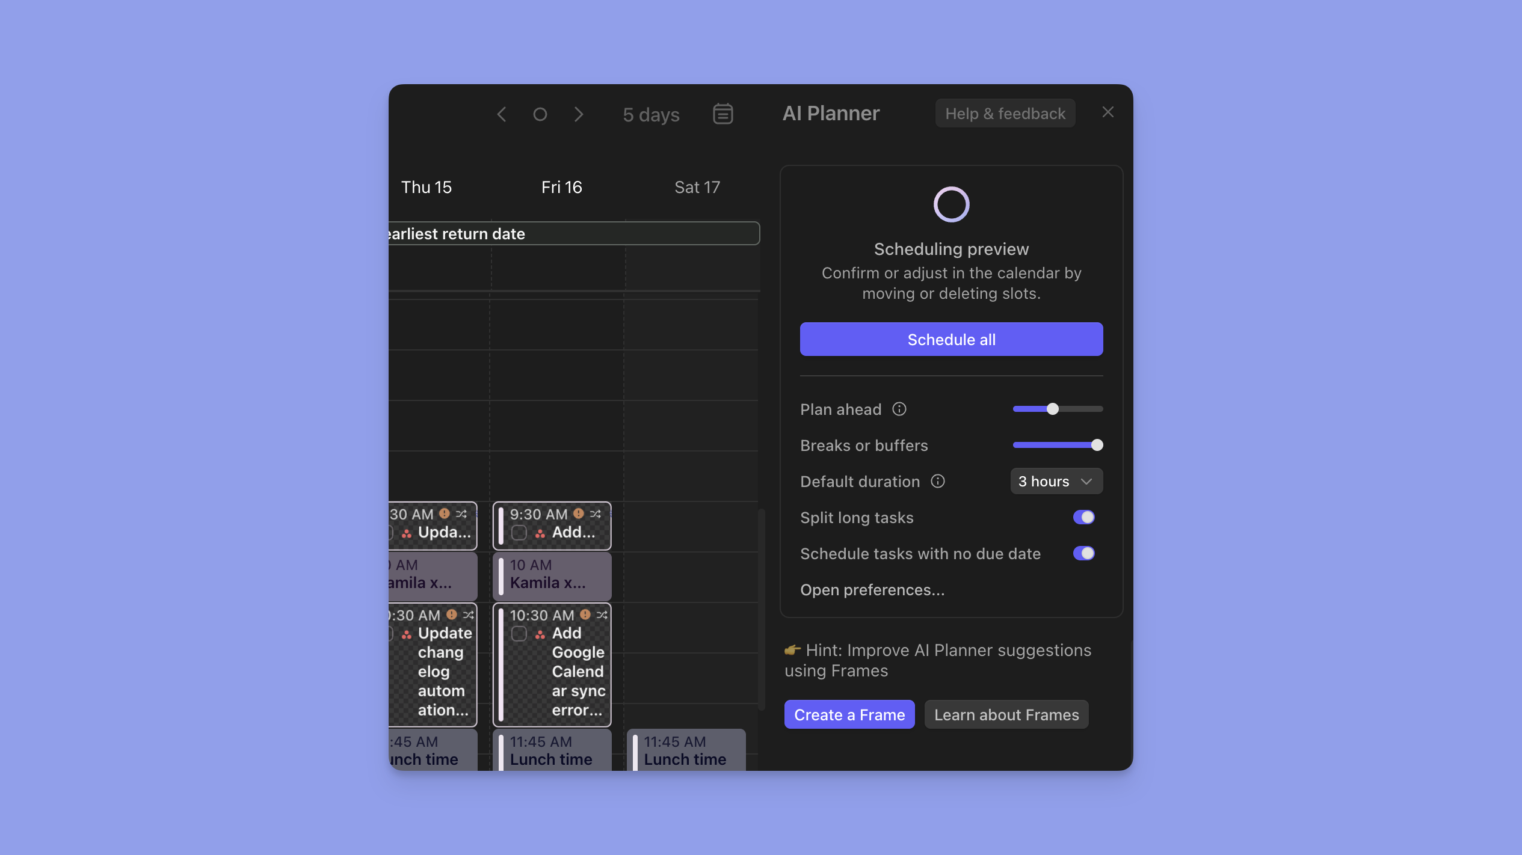1522x855 pixels.
Task: Click the Schedule all button
Action: click(950, 339)
